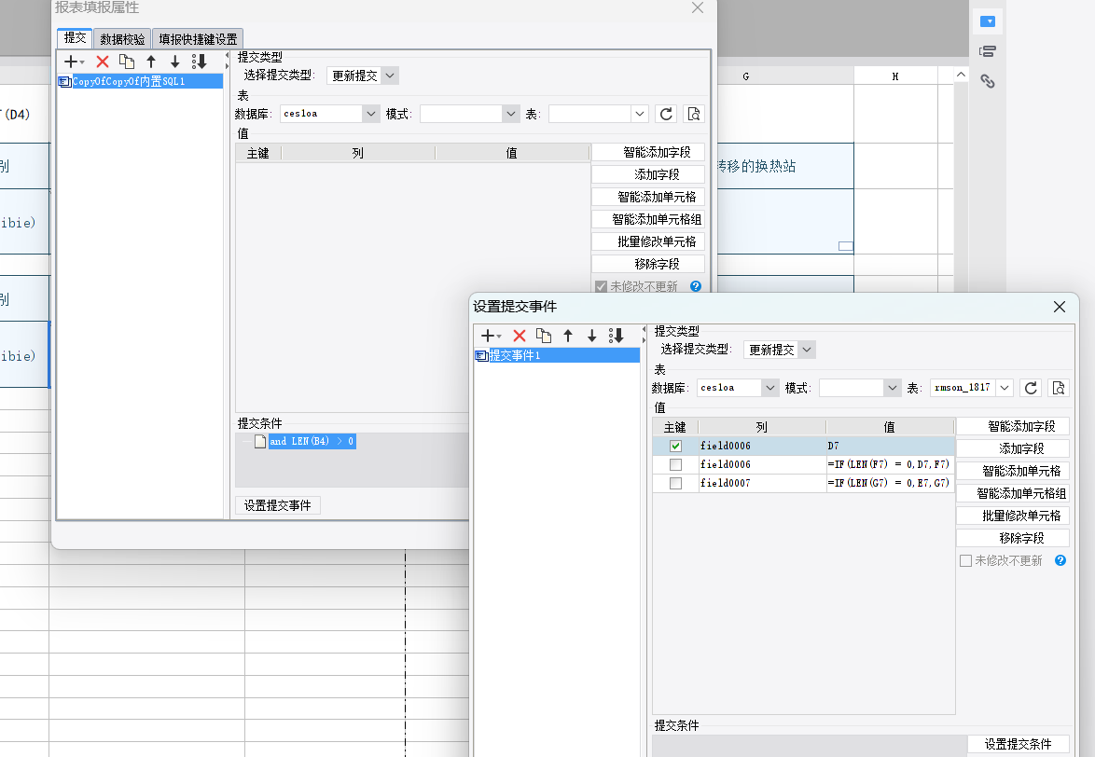Click 移除字段 button in 报表填报属性 dialog

648,264
